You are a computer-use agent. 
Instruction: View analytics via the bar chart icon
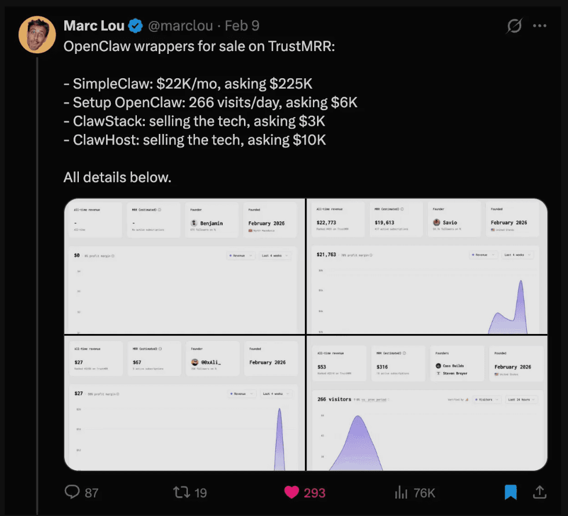[x=400, y=492]
